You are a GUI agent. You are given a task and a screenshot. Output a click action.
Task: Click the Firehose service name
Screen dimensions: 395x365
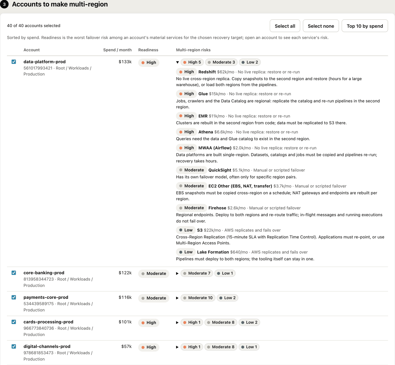(x=217, y=208)
